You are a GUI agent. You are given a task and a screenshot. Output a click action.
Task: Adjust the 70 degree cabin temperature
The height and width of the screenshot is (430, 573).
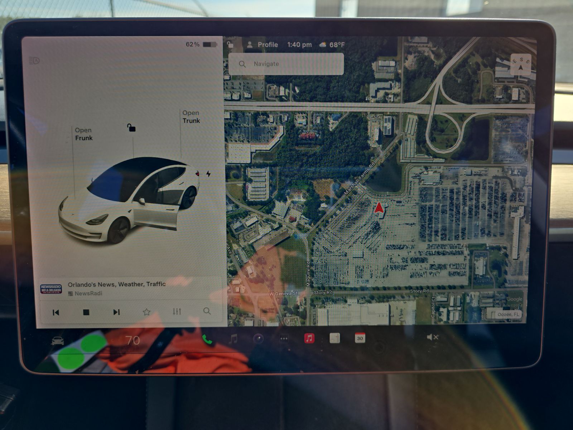[133, 340]
